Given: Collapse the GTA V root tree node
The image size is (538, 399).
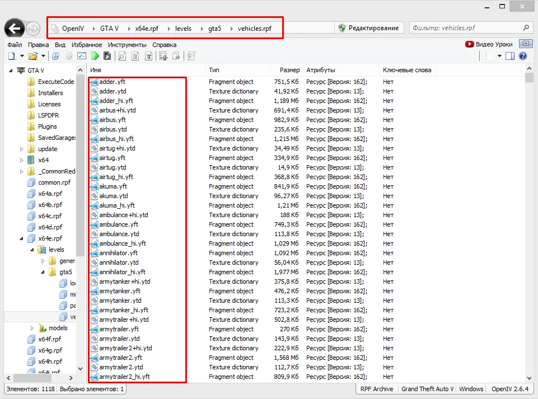Looking at the screenshot, I should [x=11, y=71].
